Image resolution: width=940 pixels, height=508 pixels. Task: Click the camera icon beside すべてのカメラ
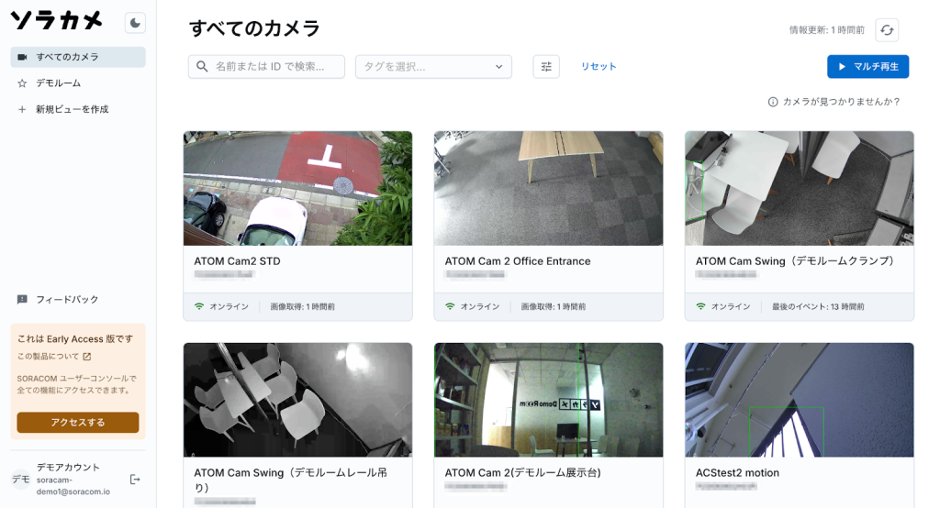point(22,57)
